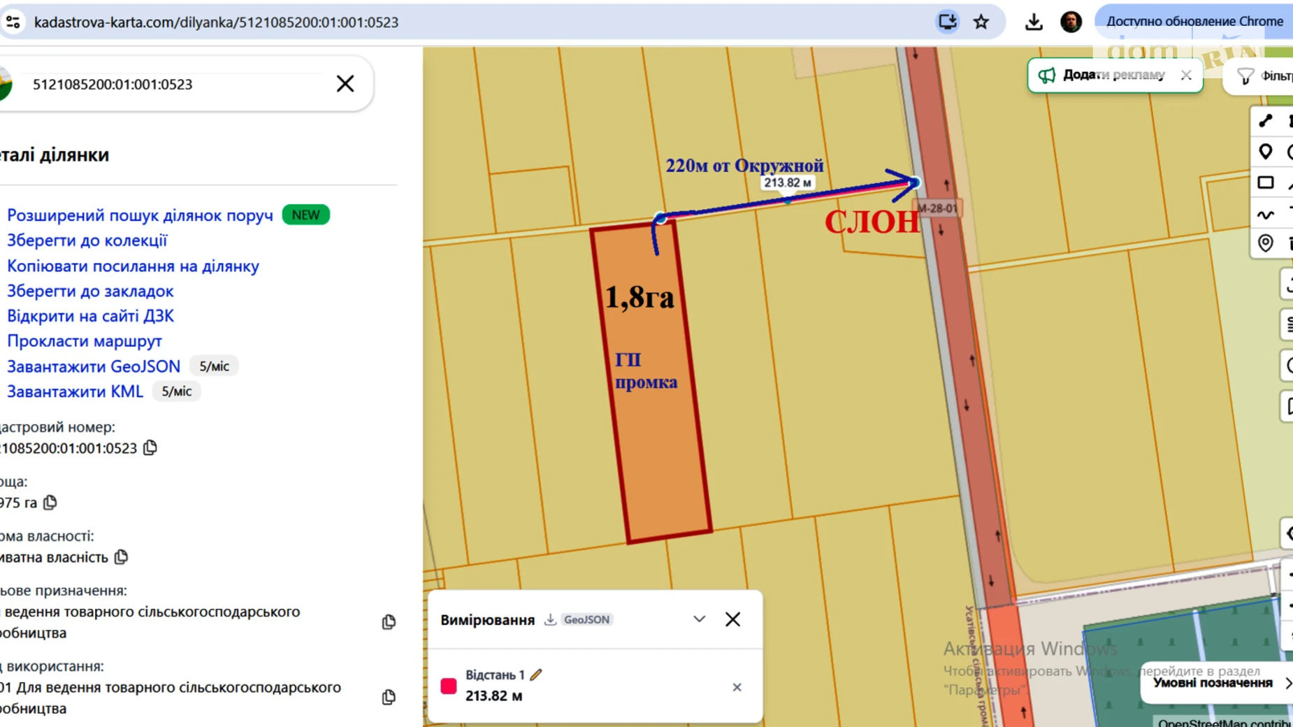Click the location pin tool icon
This screenshot has width=1293, height=727.
(x=1265, y=243)
